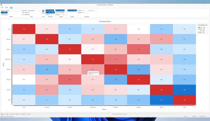
Task: Click the Revenue row label on Y axis
Action: (x=9, y=80)
